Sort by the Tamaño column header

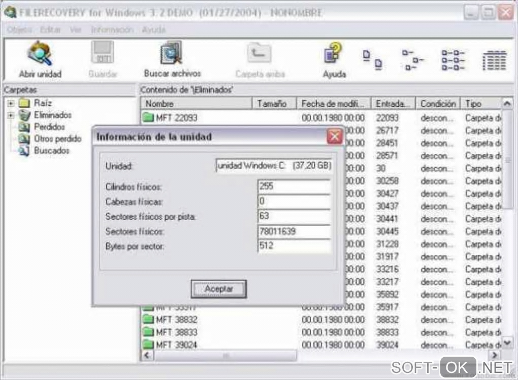click(x=274, y=103)
